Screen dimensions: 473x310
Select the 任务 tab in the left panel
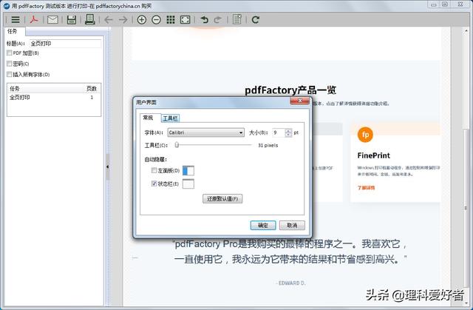[13, 31]
